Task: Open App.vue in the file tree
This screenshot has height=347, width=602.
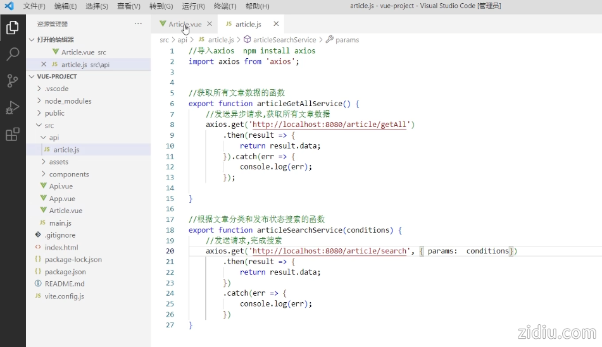Action: [x=62, y=198]
